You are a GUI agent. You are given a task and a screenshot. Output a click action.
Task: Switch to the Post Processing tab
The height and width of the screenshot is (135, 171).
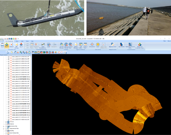pyautogui.click(x=9, y=41)
